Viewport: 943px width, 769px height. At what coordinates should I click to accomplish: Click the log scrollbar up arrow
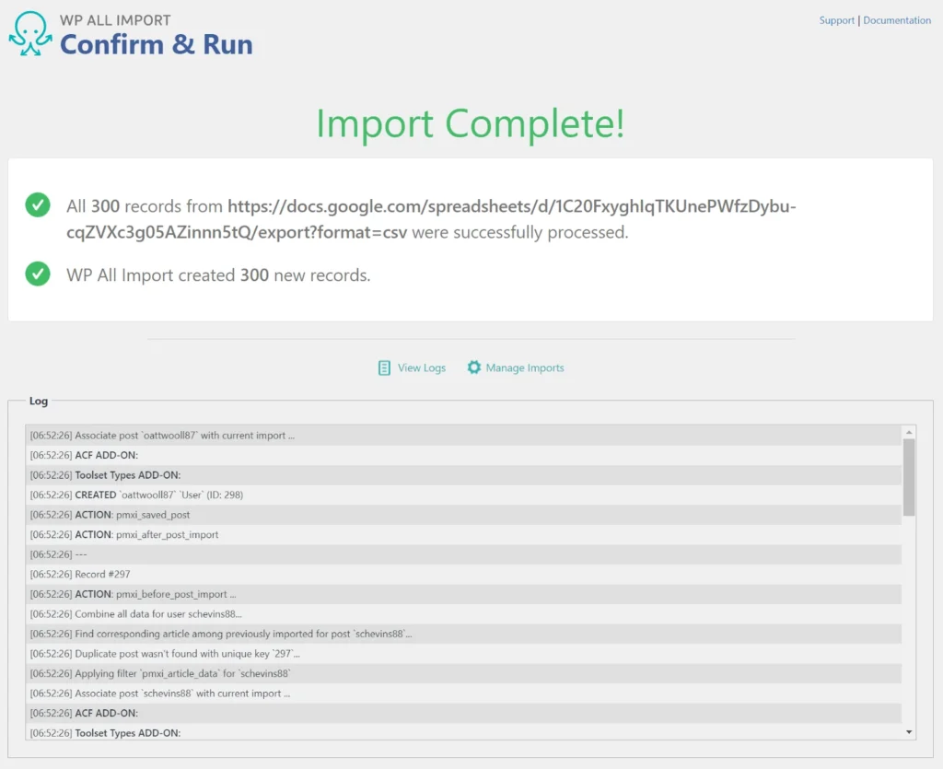[x=909, y=431]
